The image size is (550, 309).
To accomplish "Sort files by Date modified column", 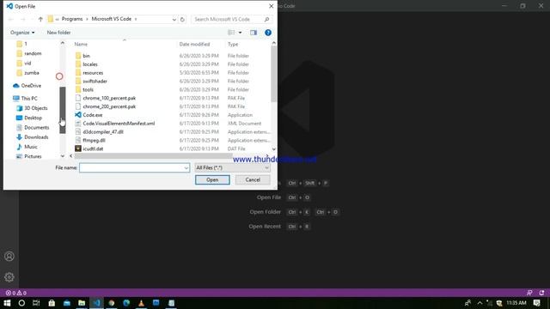I will tap(194, 44).
